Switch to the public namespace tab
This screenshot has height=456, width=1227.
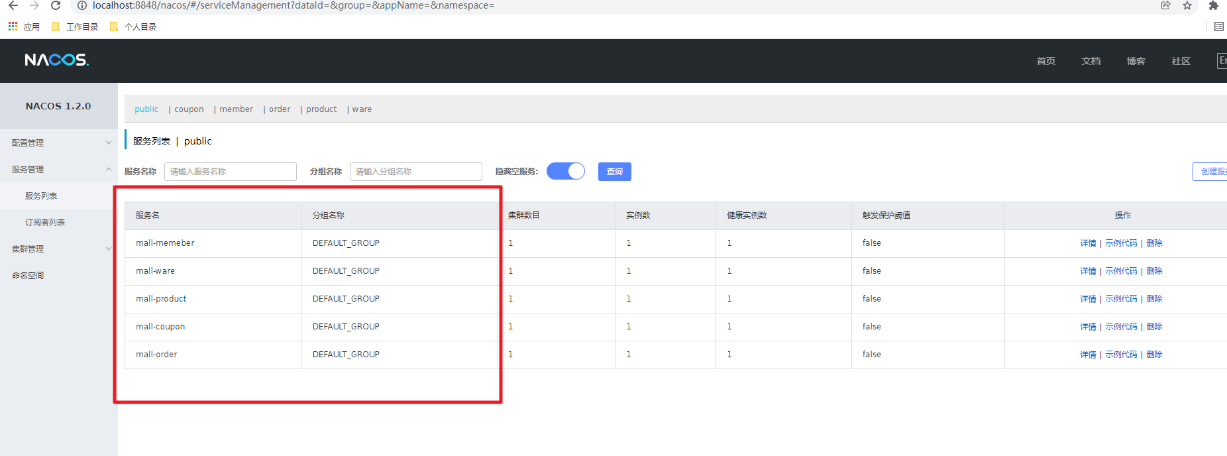click(x=146, y=109)
